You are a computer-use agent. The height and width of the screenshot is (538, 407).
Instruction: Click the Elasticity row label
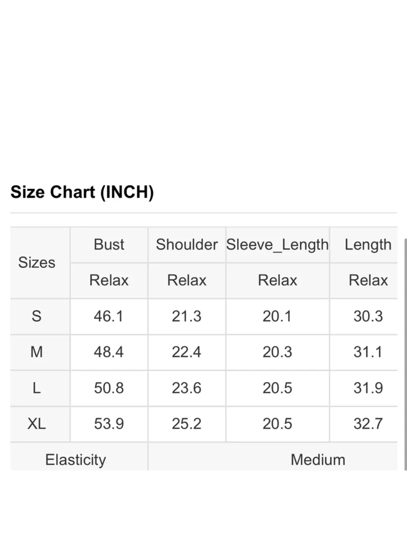[x=76, y=460]
